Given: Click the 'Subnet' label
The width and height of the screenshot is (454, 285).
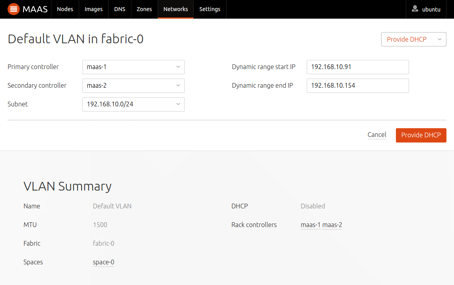Looking at the screenshot, I should [18, 104].
